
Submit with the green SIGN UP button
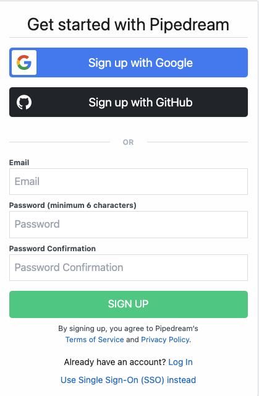pos(129,304)
